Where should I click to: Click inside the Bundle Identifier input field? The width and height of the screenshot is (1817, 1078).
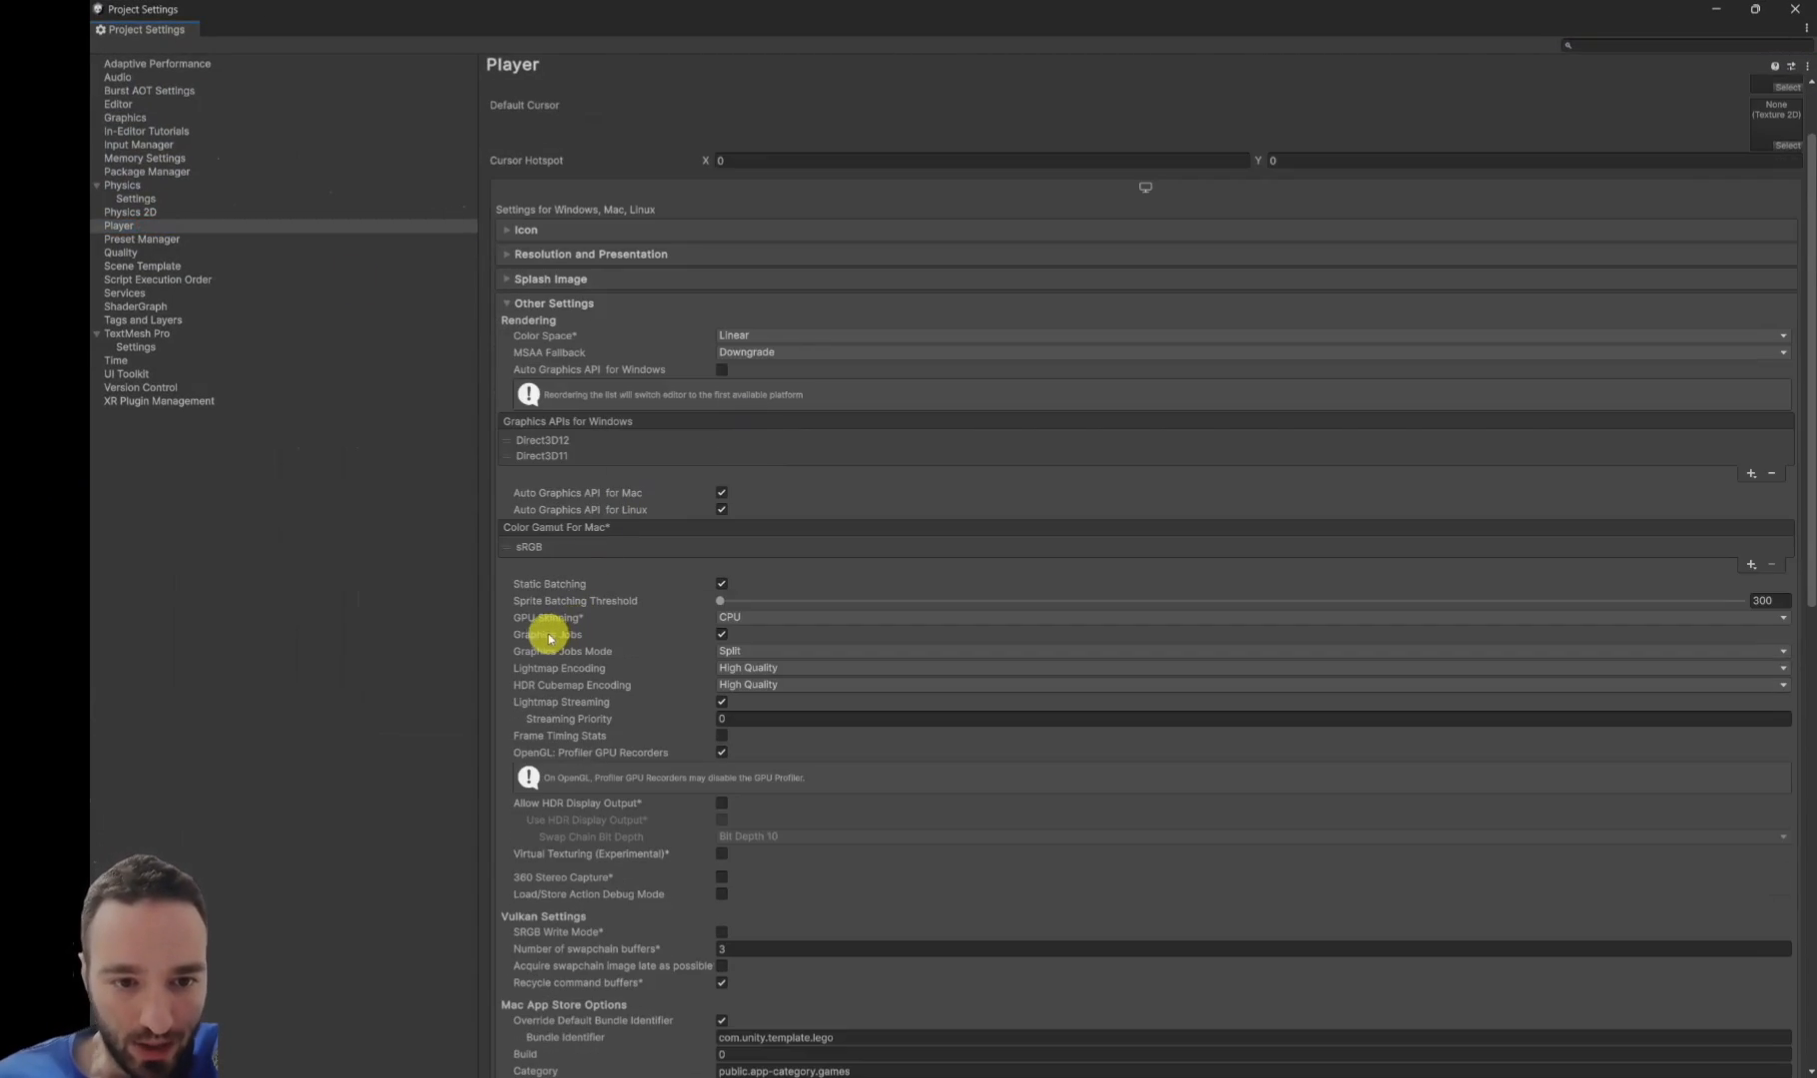point(998,1037)
